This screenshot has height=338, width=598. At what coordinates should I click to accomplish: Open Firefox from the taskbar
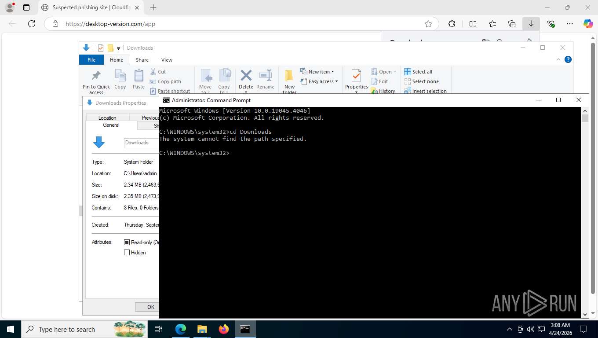tap(224, 329)
